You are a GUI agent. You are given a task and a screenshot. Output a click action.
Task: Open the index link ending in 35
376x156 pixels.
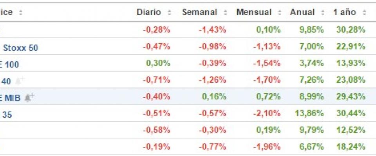[7, 115]
